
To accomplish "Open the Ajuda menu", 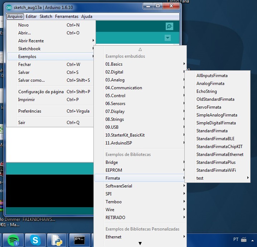I will tap(87, 16).
